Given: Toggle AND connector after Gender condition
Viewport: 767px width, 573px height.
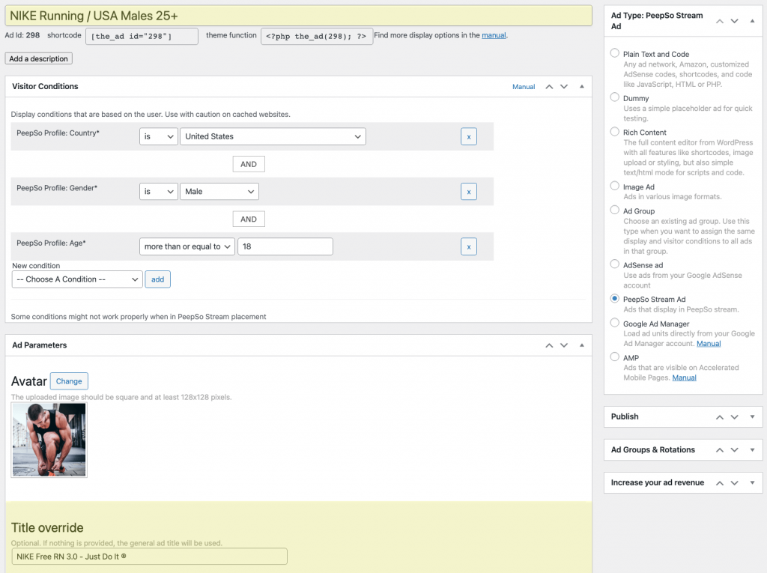Looking at the screenshot, I should (249, 219).
